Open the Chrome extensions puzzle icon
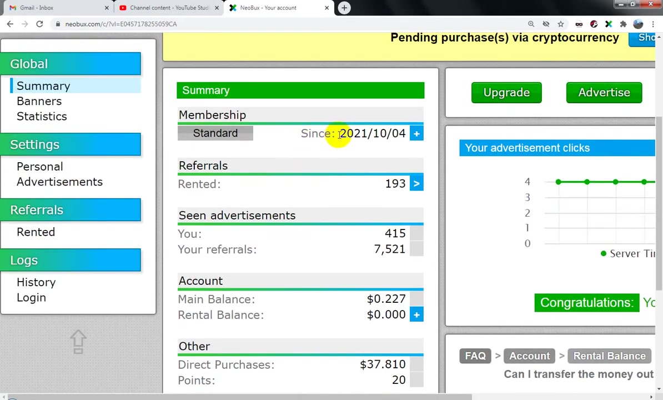This screenshot has width=663, height=400. [x=623, y=24]
